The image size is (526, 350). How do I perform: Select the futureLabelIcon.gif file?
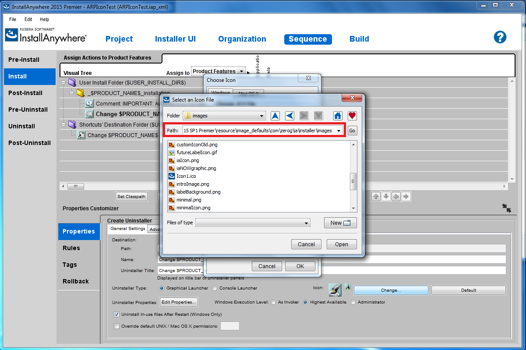[x=197, y=152]
